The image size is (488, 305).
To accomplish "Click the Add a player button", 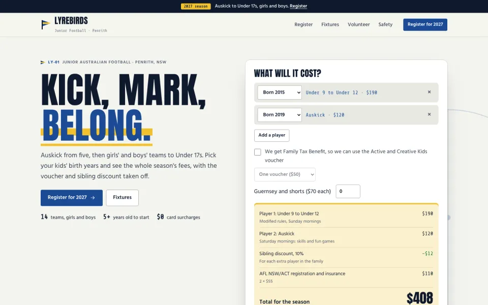I will tap(271, 135).
